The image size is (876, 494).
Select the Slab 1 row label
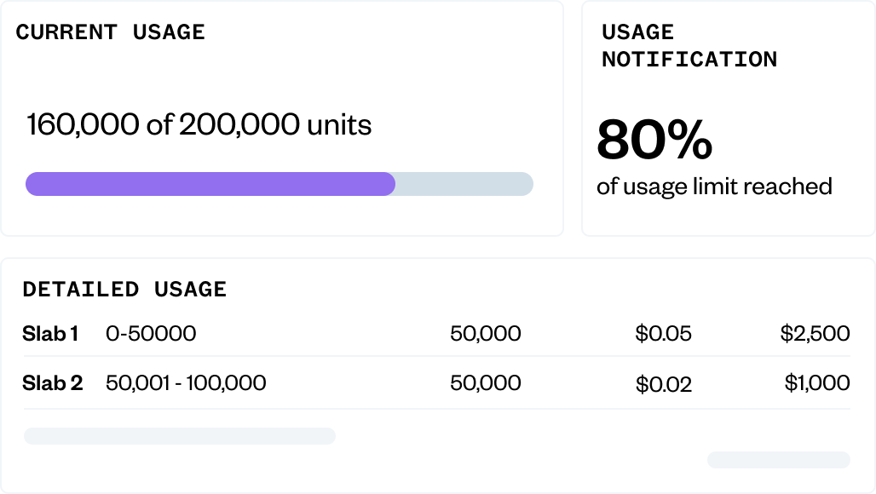coord(52,334)
